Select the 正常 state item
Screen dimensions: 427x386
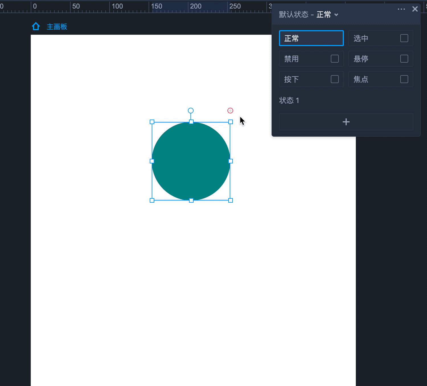coord(311,38)
